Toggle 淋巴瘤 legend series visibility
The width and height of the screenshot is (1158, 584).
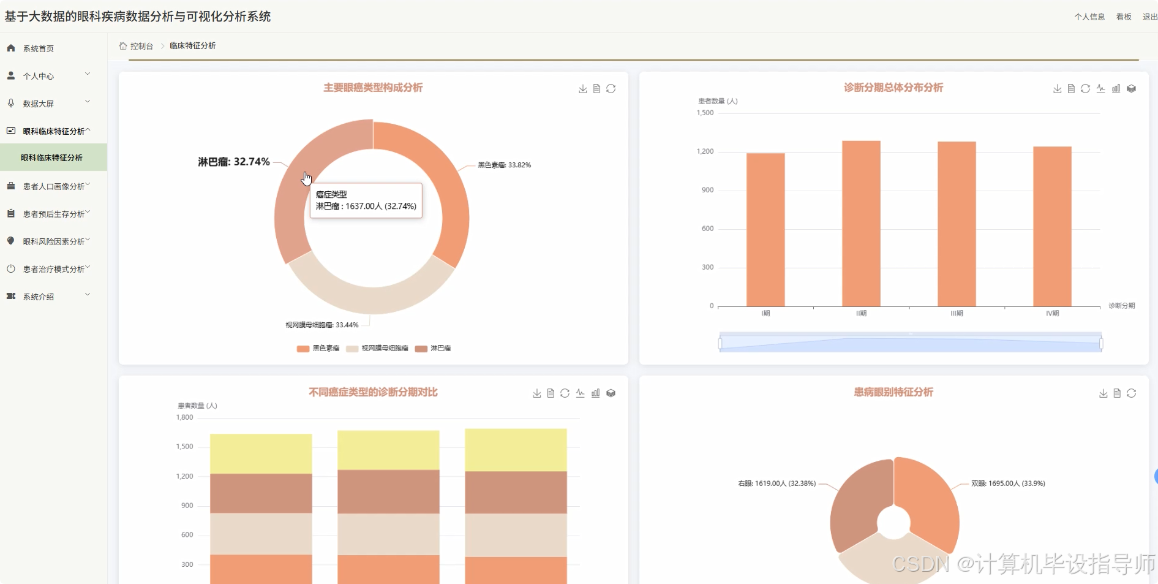pyautogui.click(x=433, y=348)
